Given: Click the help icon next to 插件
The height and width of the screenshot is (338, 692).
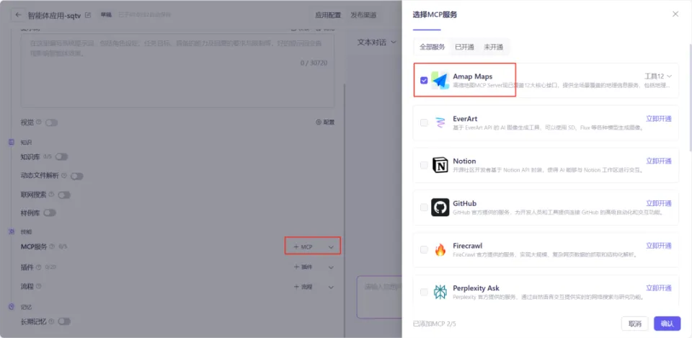Looking at the screenshot, I should (x=38, y=267).
